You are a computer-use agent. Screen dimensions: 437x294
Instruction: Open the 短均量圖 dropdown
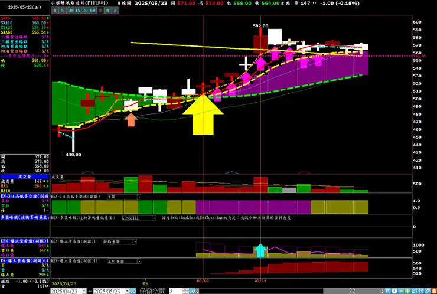coord(135,241)
